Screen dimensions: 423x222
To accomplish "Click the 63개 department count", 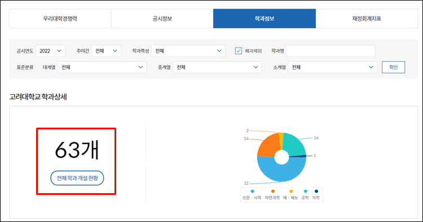I will point(77,150).
